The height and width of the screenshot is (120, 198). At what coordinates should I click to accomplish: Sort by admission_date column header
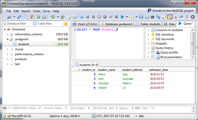pos(161,70)
